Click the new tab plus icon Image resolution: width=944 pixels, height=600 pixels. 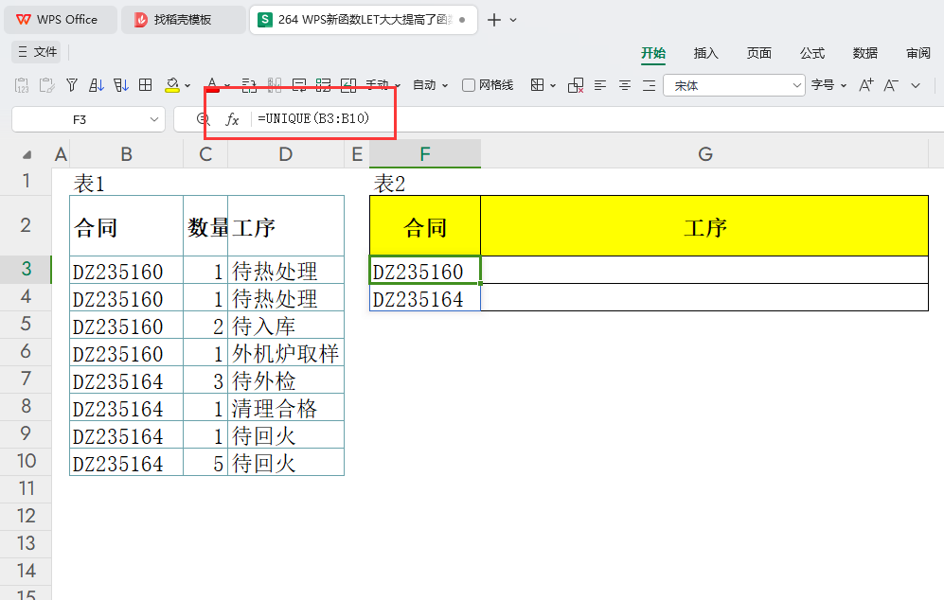click(494, 20)
